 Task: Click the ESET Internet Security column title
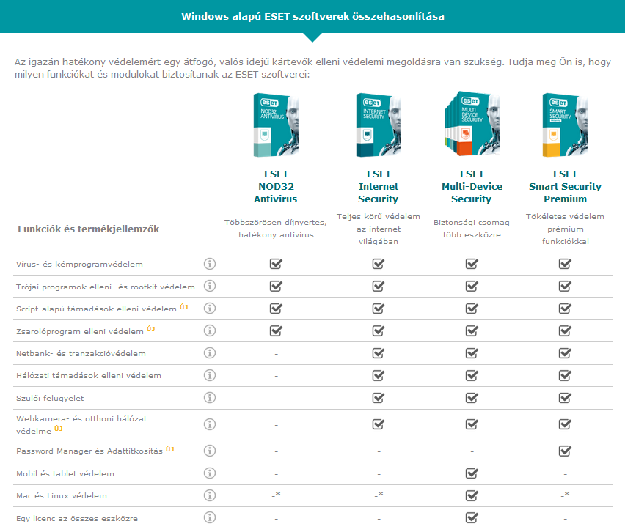379,186
